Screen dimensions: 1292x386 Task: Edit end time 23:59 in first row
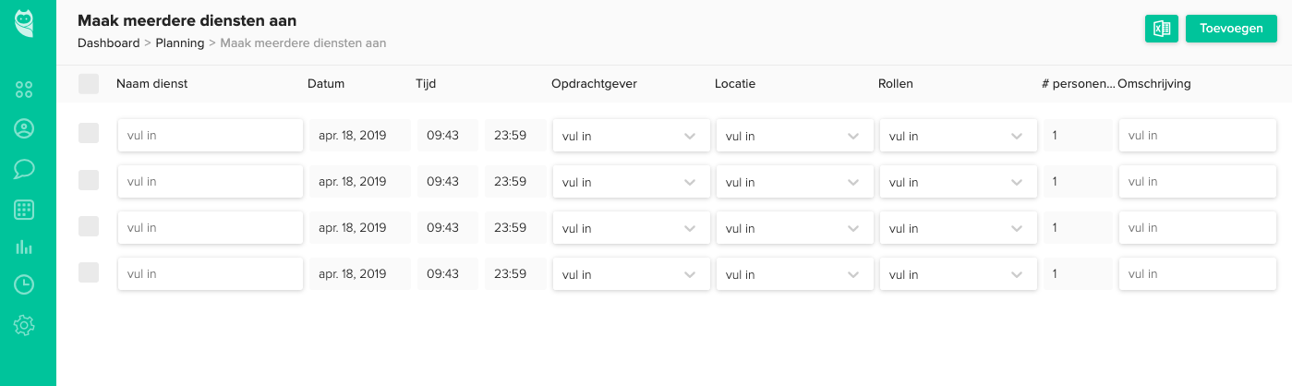[515, 135]
